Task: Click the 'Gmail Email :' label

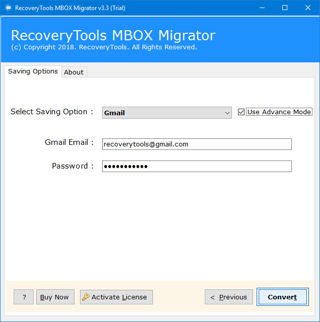Action: click(69, 142)
